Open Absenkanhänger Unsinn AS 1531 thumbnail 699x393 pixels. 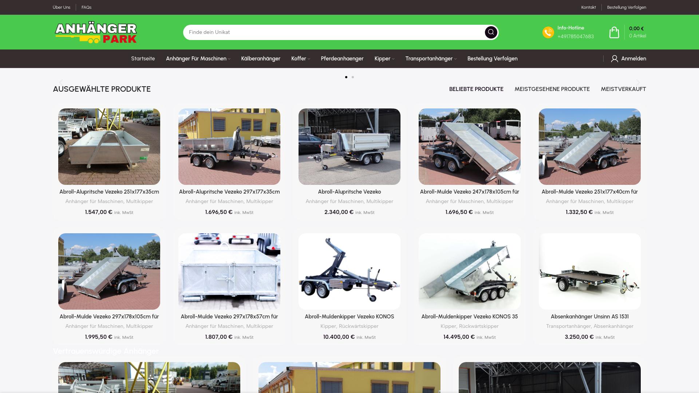click(x=589, y=271)
